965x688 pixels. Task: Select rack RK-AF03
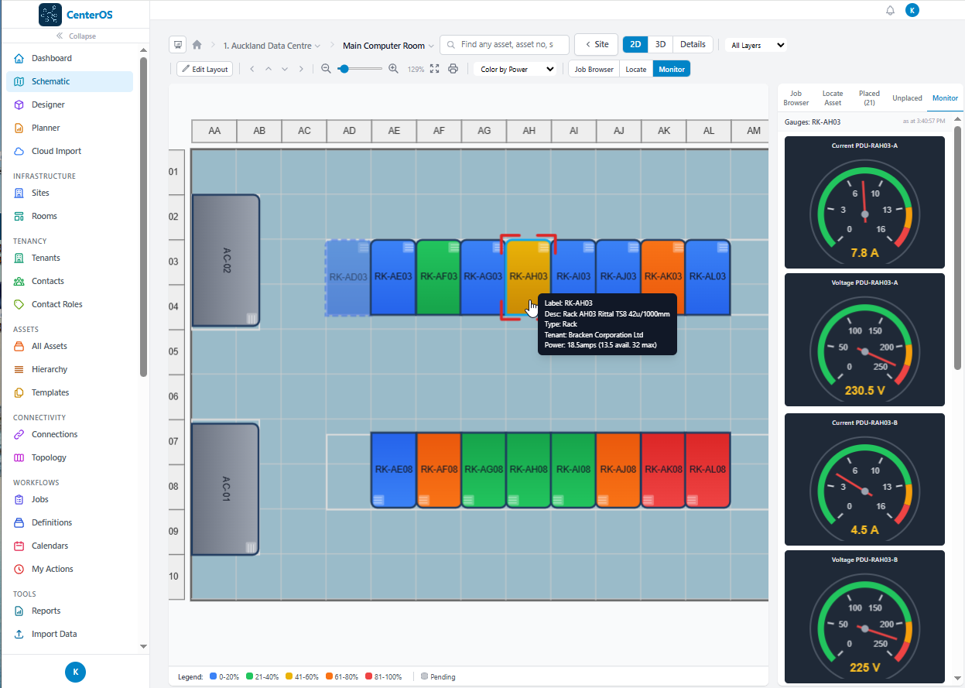pos(439,277)
